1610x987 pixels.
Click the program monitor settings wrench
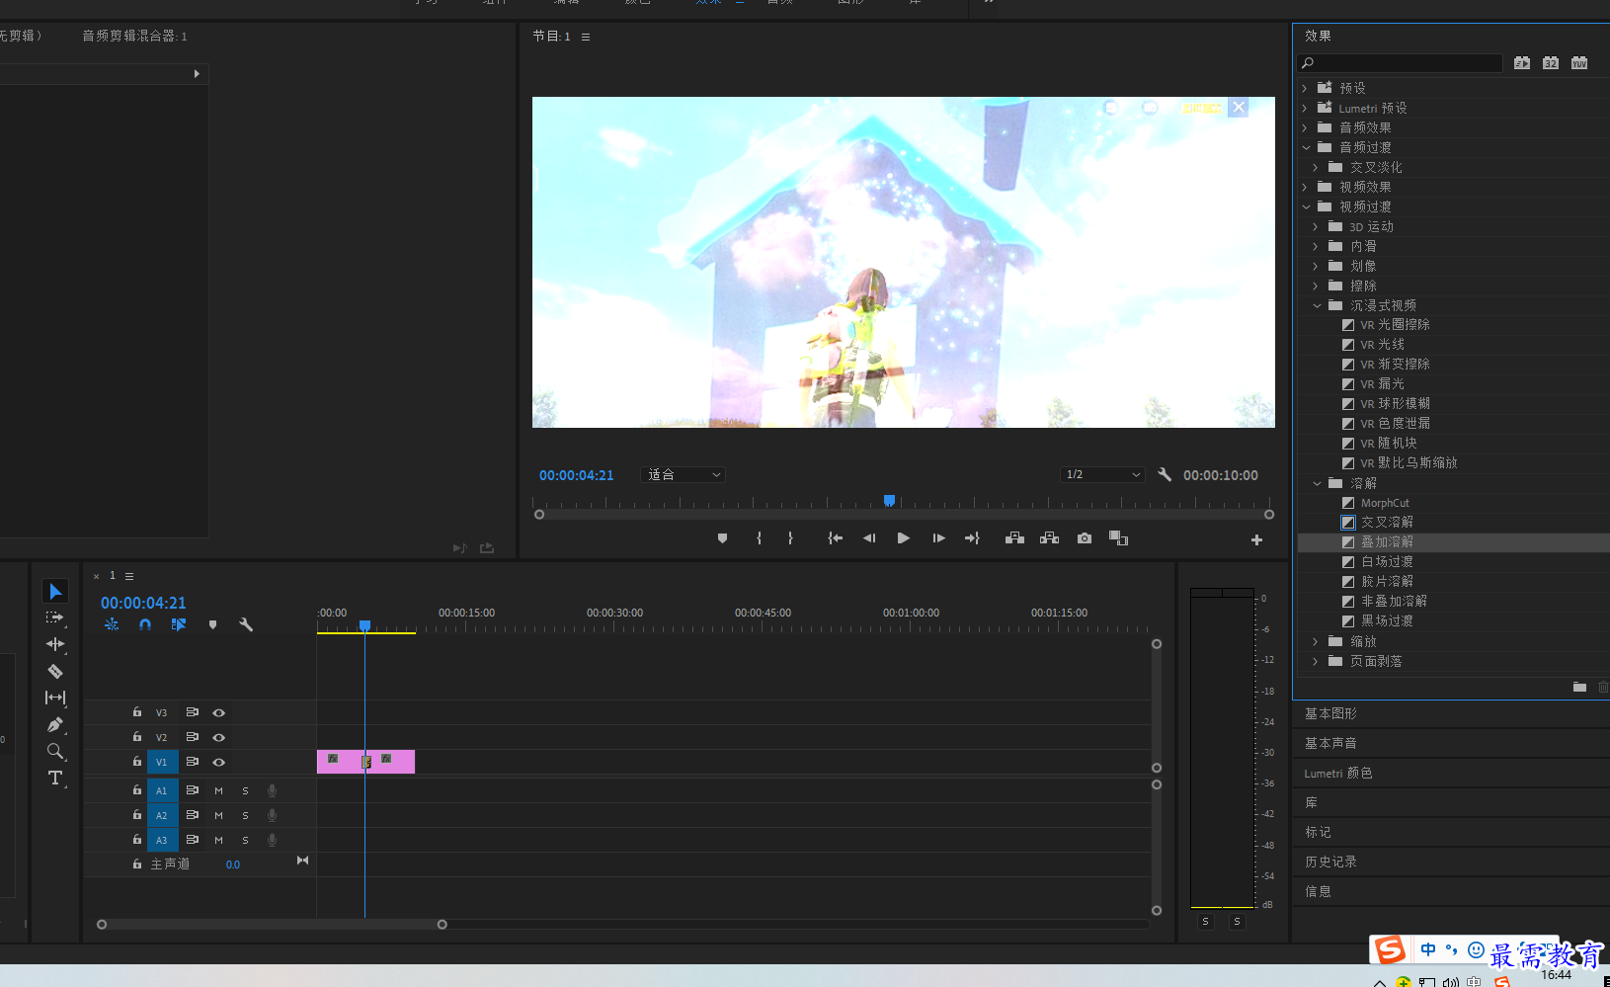[1165, 474]
